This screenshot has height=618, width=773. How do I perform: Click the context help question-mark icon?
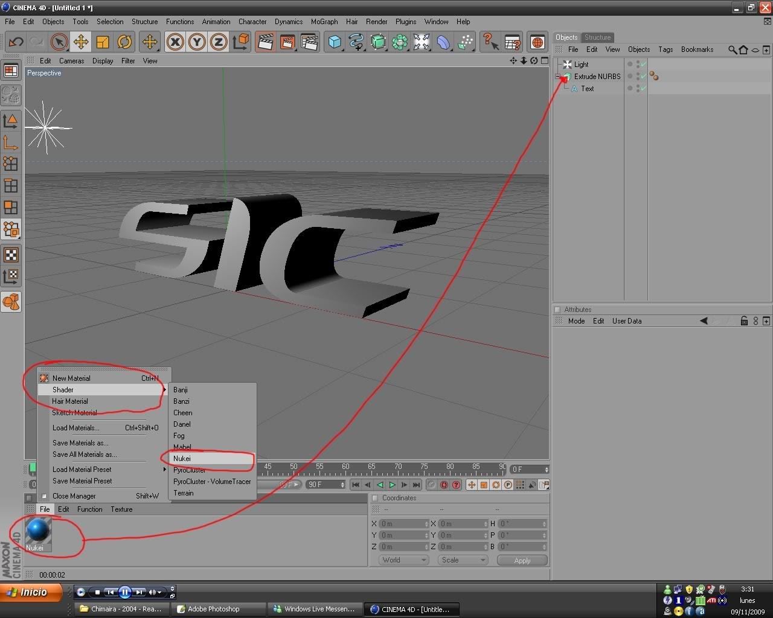[490, 42]
